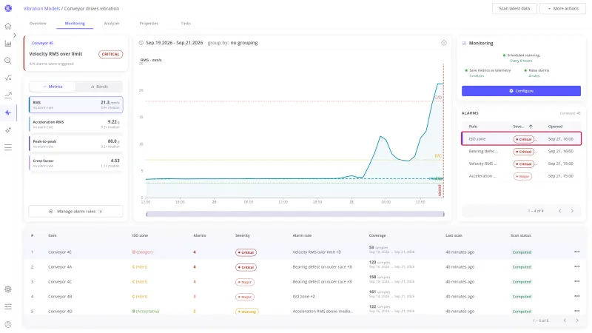
Task: Switch to the Bands toggle
Action: 99,87
